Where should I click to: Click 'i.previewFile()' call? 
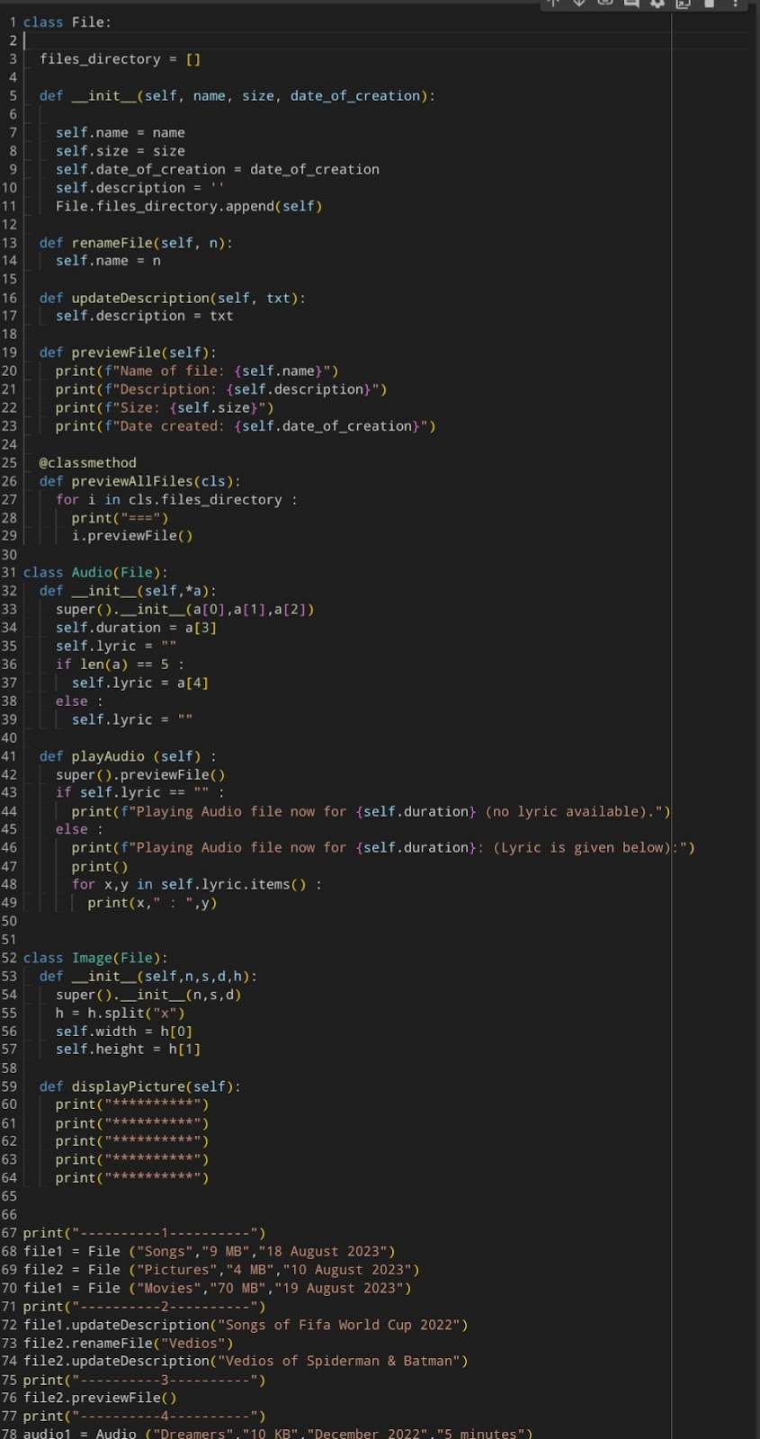[x=132, y=535]
